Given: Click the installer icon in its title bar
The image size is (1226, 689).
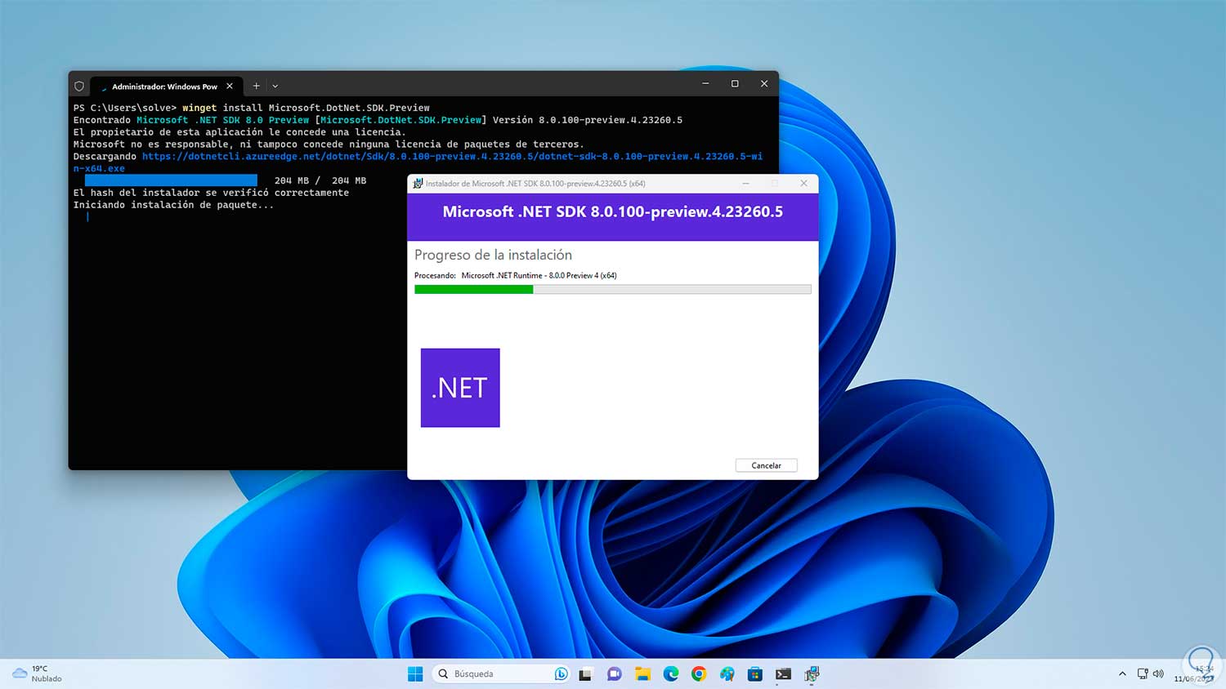Looking at the screenshot, I should click(418, 184).
